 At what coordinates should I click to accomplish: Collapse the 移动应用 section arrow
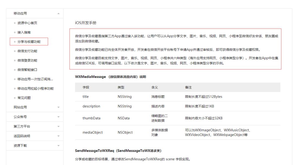point(59,14)
